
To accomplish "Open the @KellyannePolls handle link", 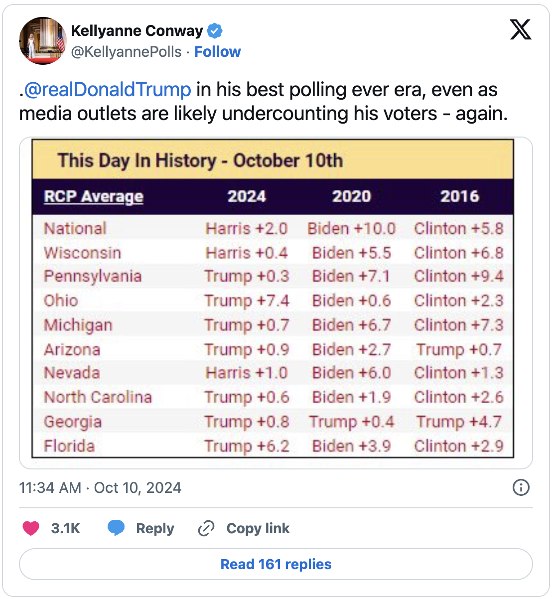I will (x=126, y=52).
